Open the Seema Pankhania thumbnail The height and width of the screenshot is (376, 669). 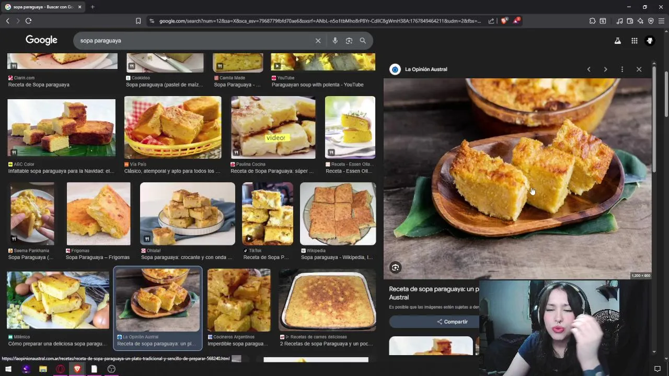pos(32,214)
